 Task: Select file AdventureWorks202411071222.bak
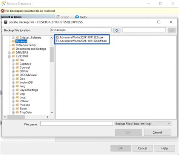pos(81,37)
